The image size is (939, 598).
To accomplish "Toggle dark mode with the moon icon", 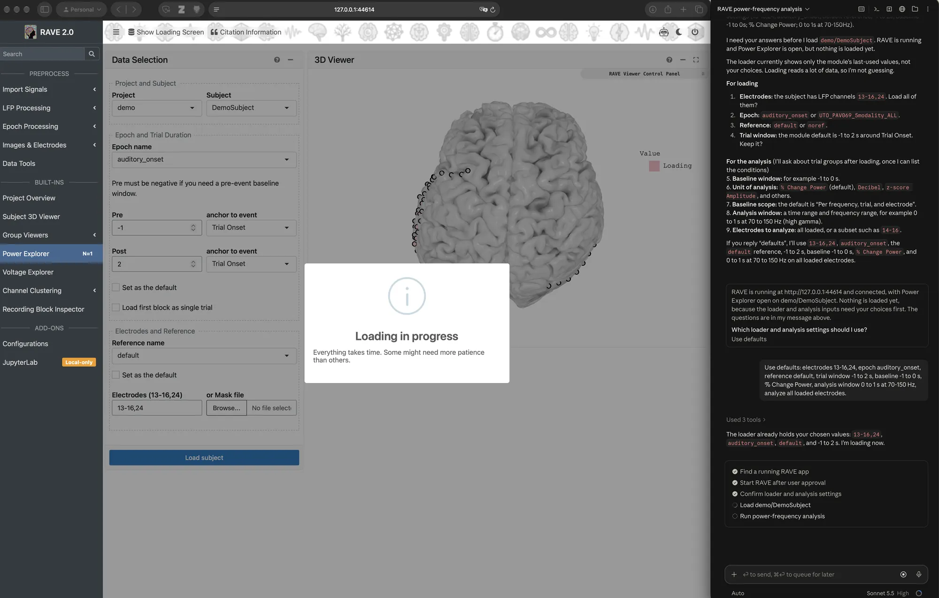I will (679, 32).
